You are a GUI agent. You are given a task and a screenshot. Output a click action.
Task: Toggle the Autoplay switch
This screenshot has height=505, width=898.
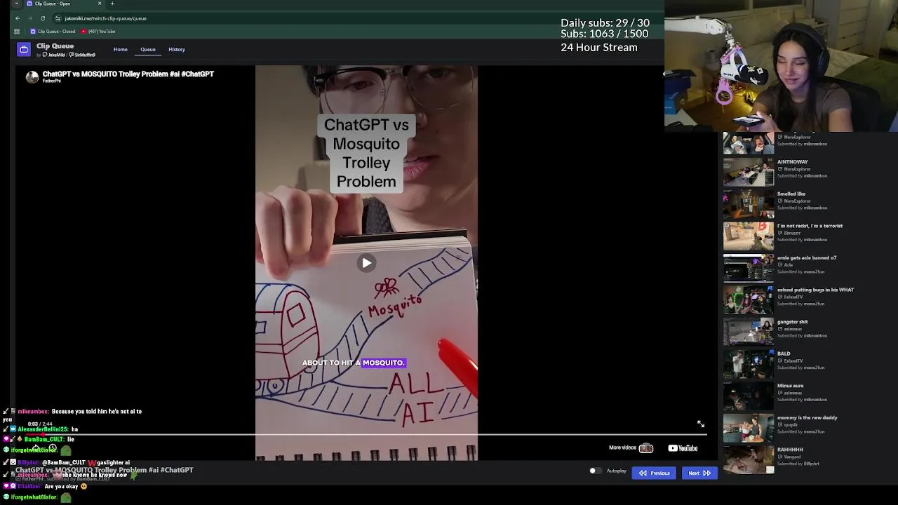(595, 471)
